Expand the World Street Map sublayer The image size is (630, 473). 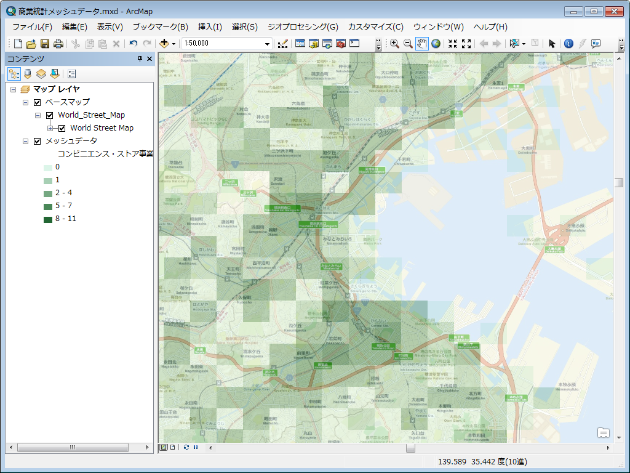pos(50,128)
